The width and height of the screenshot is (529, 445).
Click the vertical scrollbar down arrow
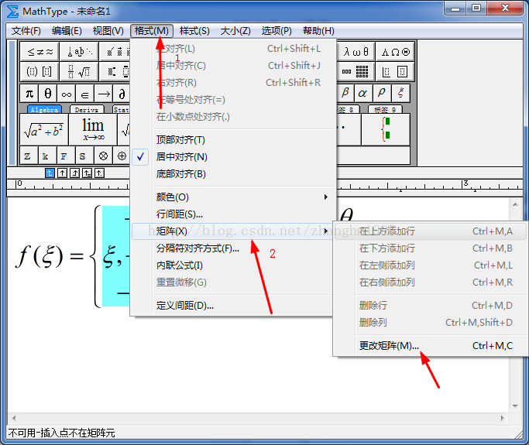pos(515,406)
